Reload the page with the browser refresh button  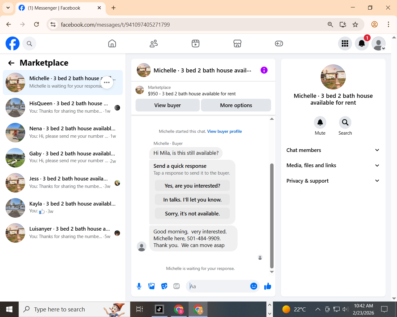tap(36, 24)
